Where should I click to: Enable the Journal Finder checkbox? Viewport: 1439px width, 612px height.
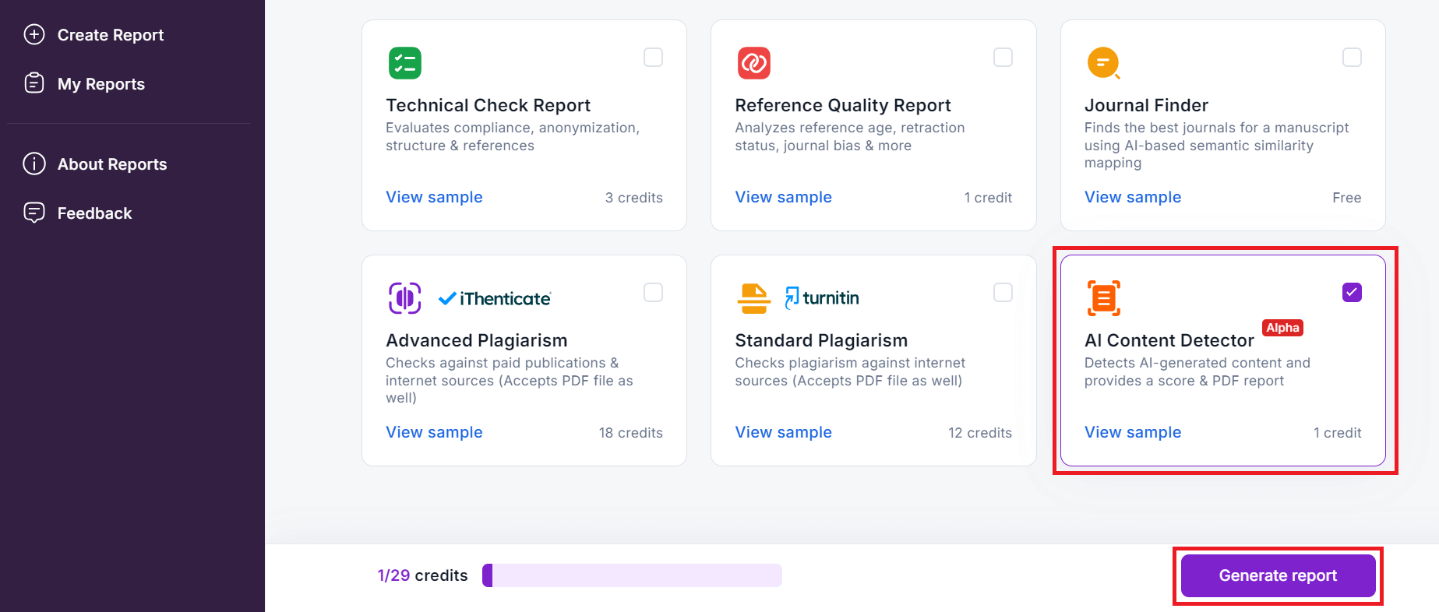(1352, 57)
